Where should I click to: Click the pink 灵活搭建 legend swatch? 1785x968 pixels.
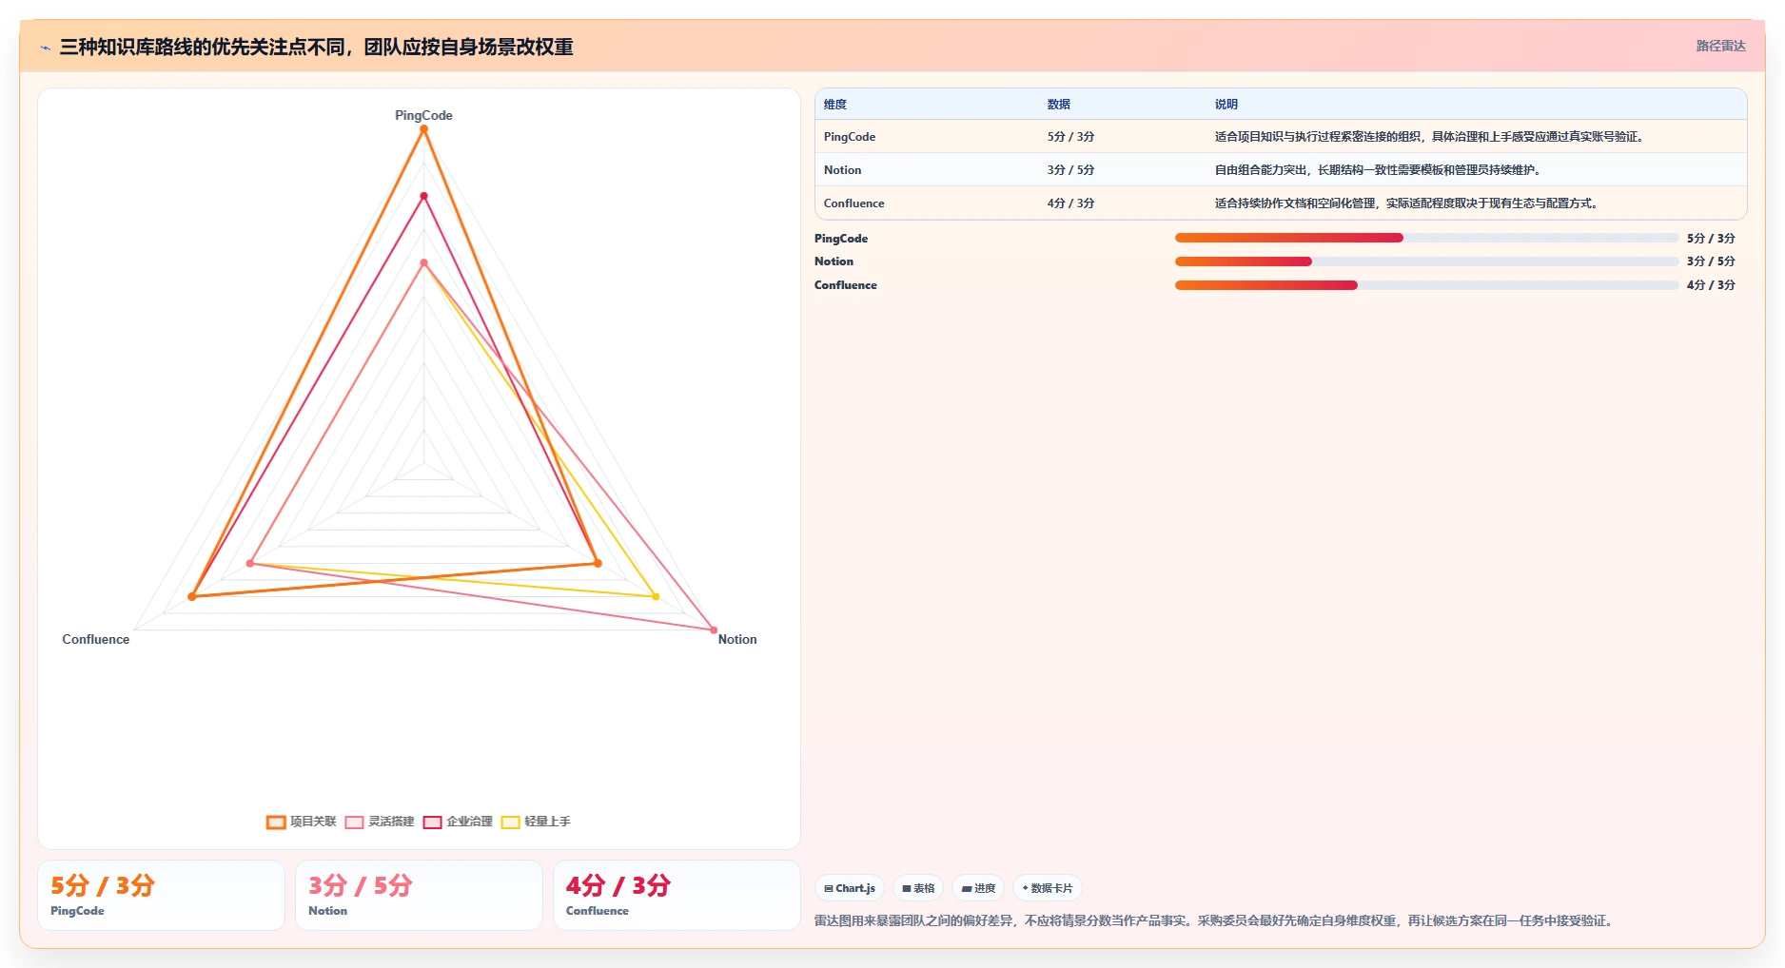(355, 823)
